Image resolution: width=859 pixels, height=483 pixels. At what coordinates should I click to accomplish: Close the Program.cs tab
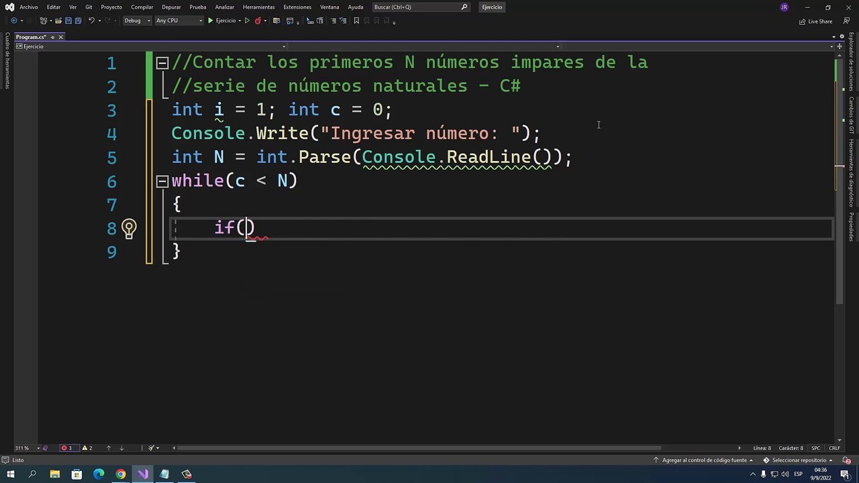60,37
